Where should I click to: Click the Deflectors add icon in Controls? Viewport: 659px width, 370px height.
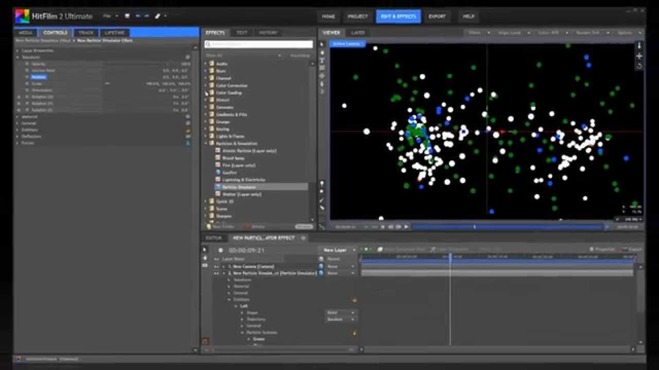click(x=188, y=136)
